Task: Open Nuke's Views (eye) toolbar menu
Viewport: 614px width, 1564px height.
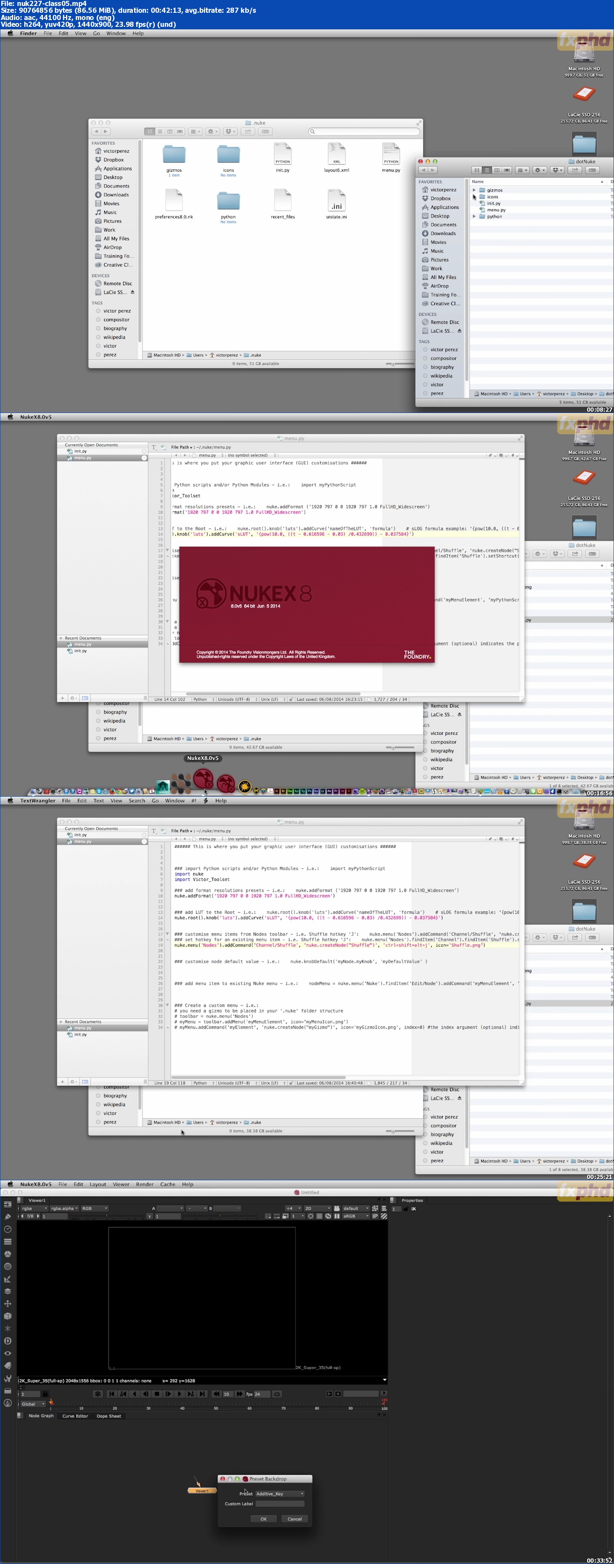Action: point(8,1353)
